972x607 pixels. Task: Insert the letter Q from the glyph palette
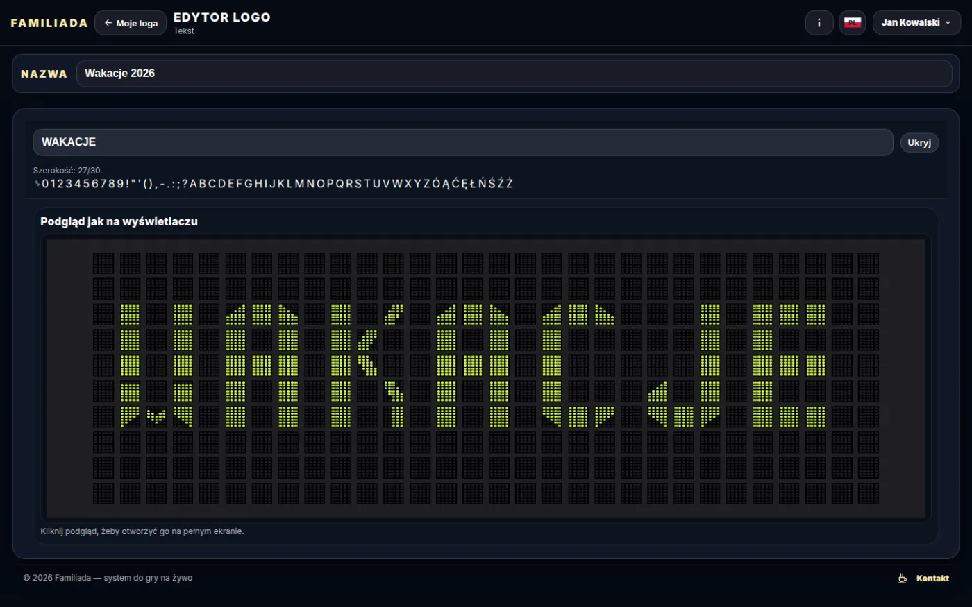click(x=340, y=184)
